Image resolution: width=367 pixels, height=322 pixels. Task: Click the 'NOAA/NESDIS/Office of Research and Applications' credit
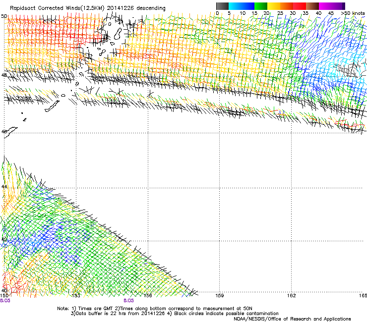pyautogui.click(x=292, y=319)
